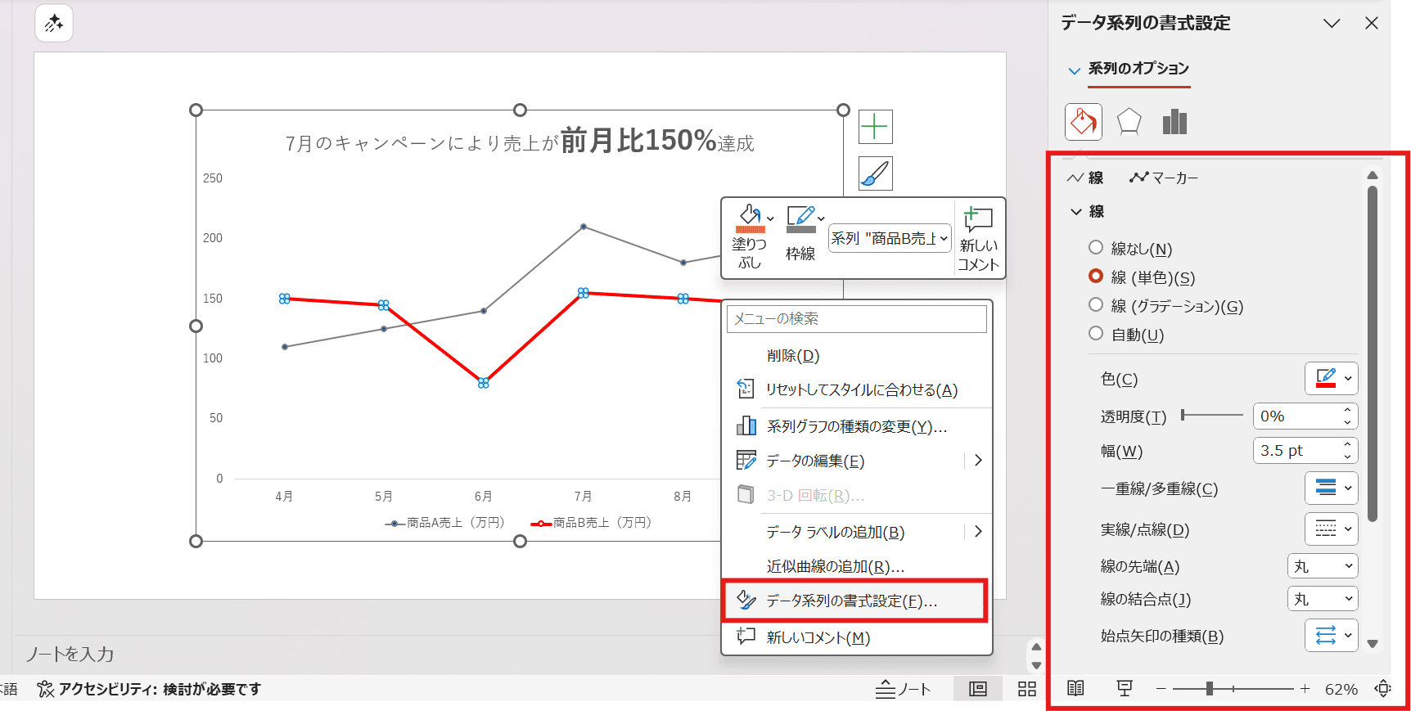The height and width of the screenshot is (711, 1411).
Task: Switch to the マーカー tab
Action: pos(1164,178)
